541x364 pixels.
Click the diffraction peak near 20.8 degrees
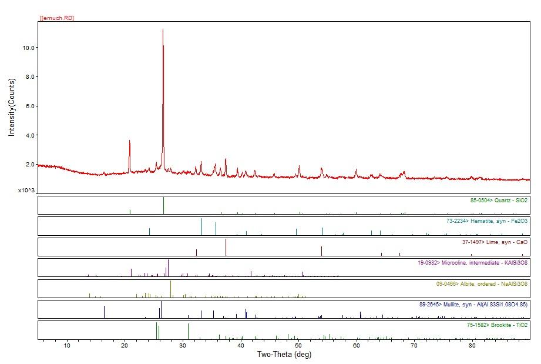(129, 155)
